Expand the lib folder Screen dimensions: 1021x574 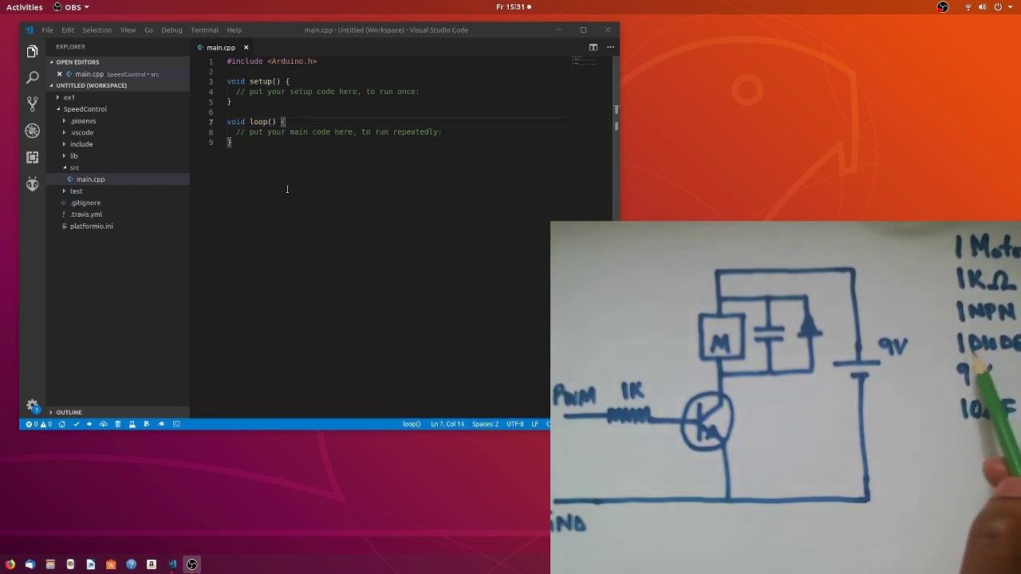point(73,156)
